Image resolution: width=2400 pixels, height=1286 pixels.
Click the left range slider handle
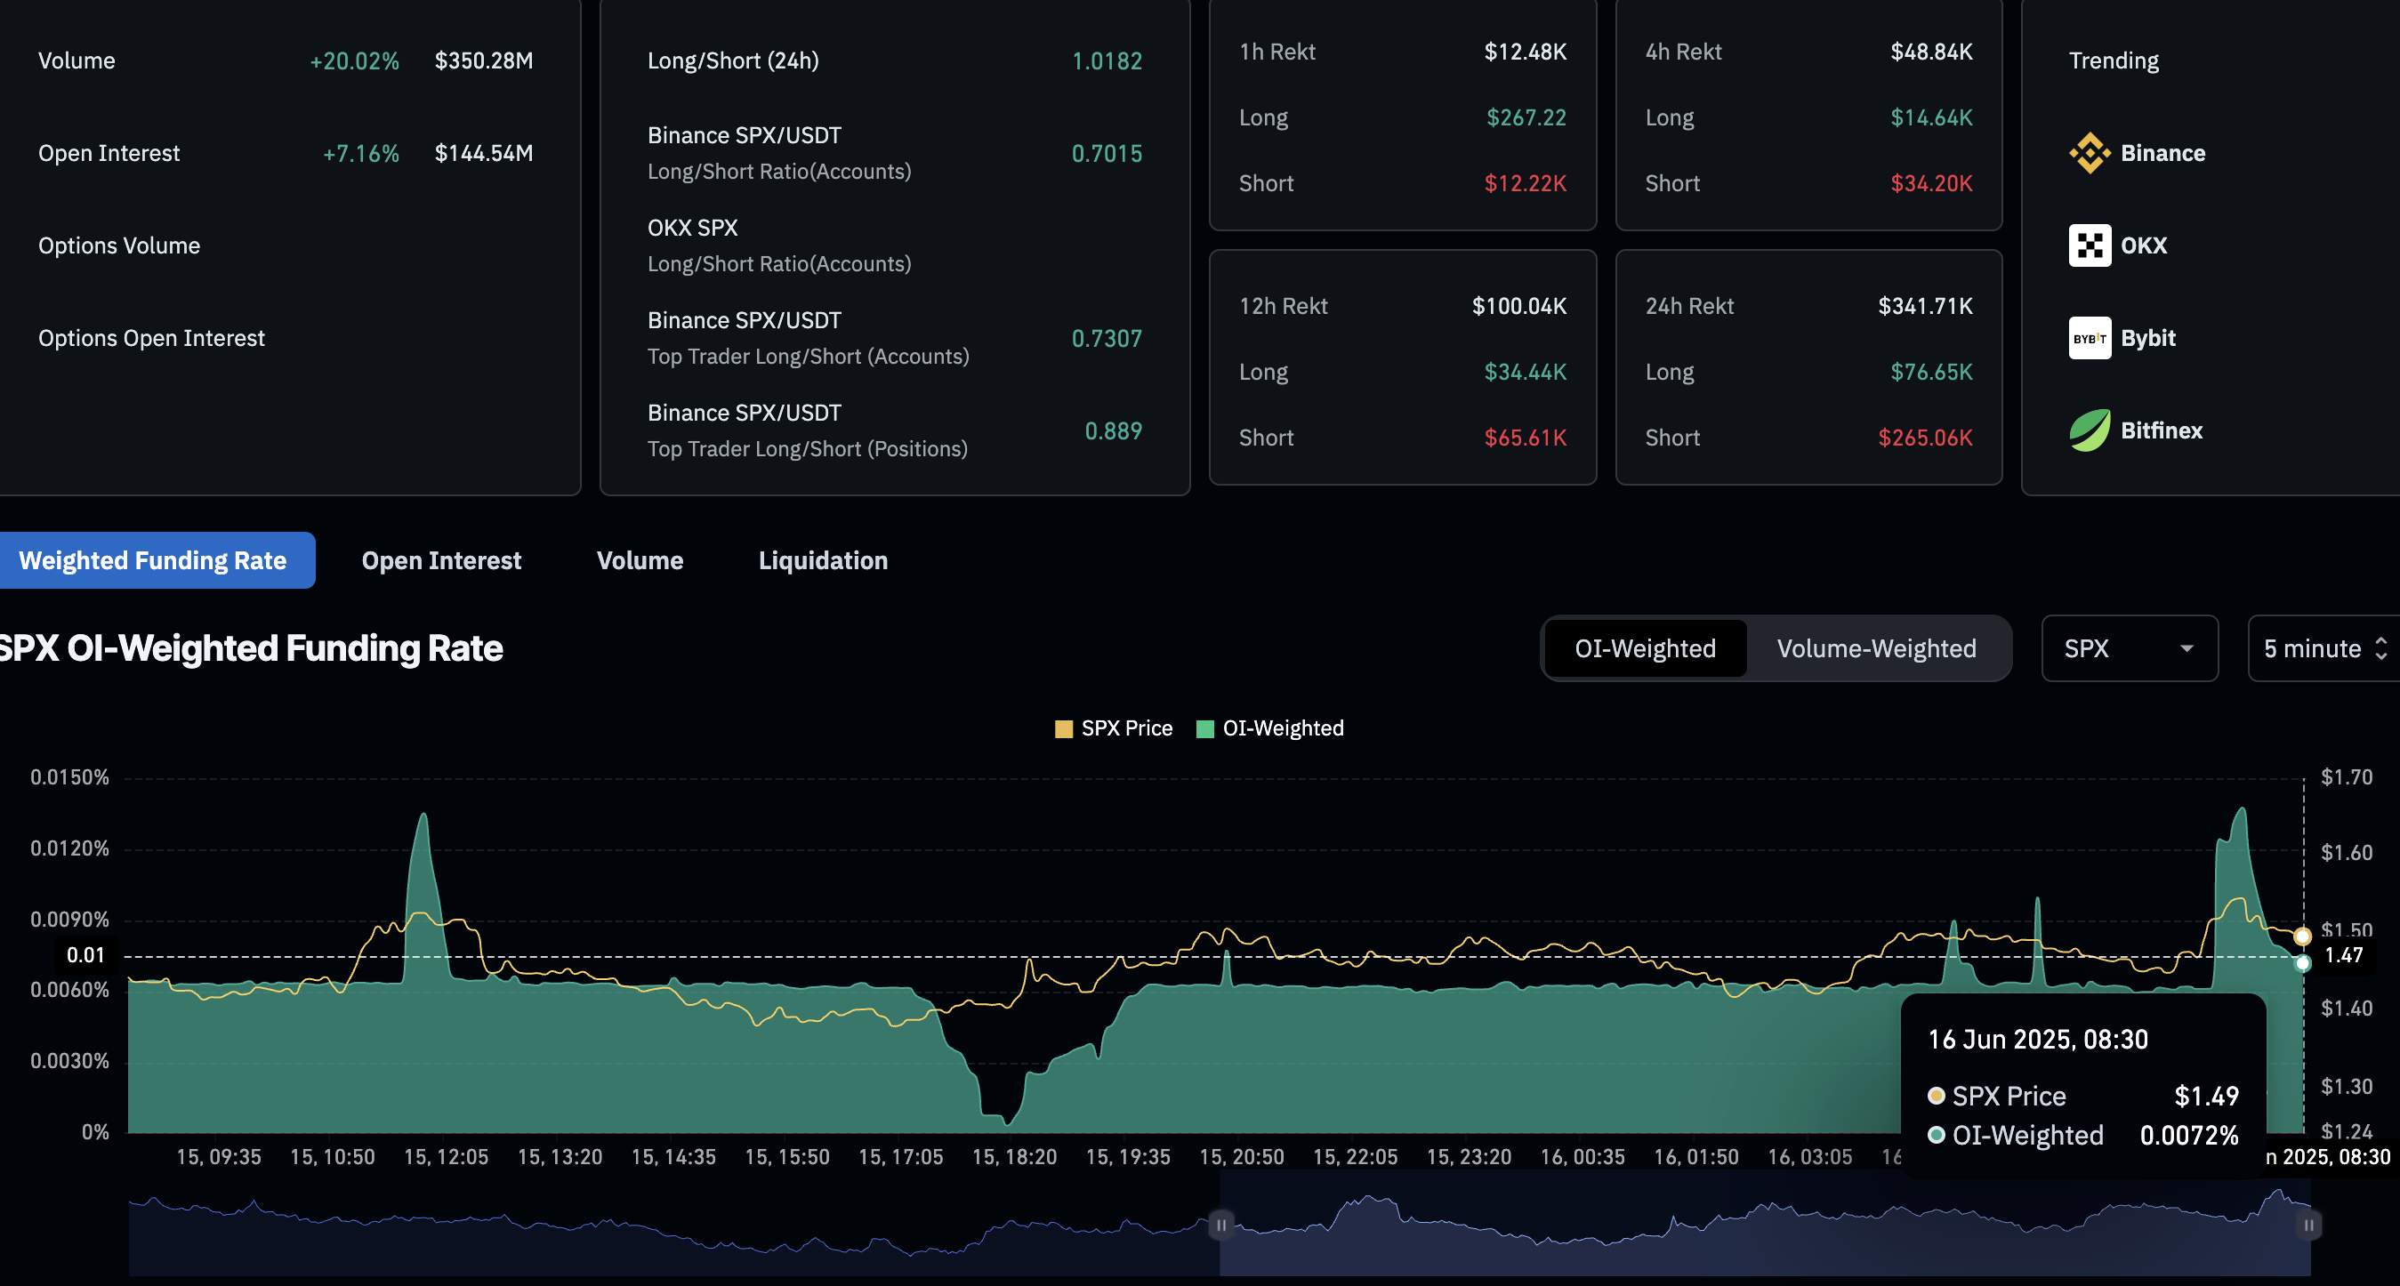point(1220,1225)
